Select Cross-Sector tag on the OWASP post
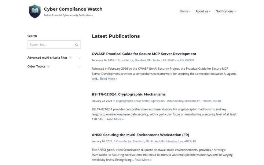The width and height of the screenshot is (264, 165). [125, 60]
